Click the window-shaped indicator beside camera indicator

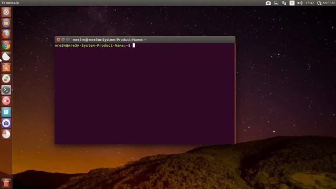(276, 3)
